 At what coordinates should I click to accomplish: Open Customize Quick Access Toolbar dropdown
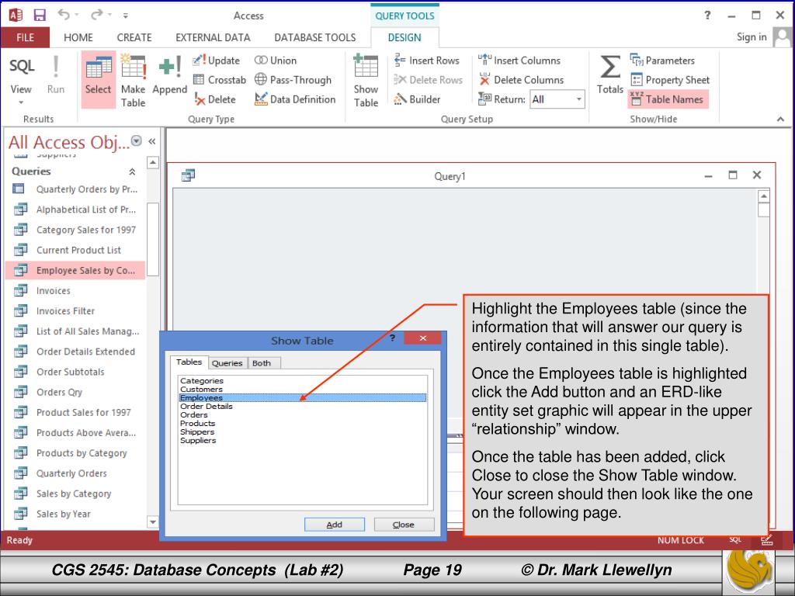[125, 16]
